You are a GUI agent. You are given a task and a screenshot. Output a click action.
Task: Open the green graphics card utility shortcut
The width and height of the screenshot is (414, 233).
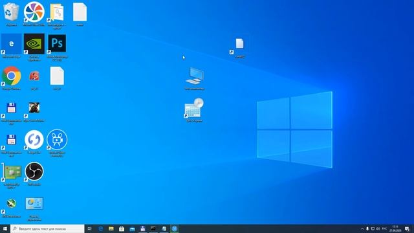click(12, 172)
